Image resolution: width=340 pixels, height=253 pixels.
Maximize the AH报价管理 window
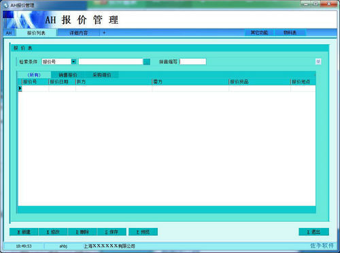[x=316, y=4]
